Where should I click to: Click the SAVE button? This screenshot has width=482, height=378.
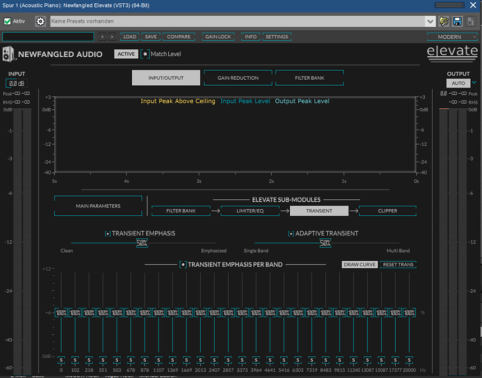coord(151,37)
